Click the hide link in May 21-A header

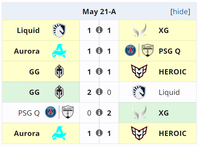180,12
